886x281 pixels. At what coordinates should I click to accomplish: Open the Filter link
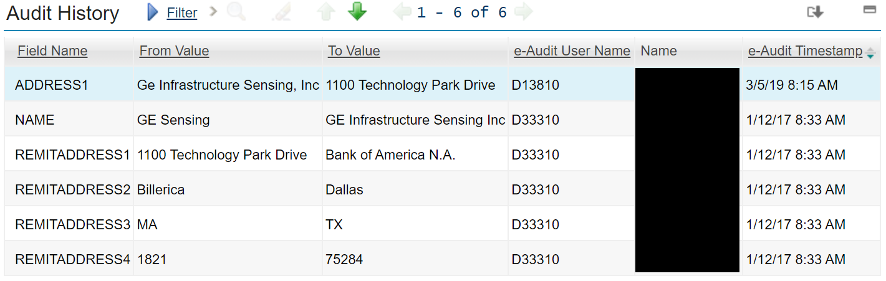click(x=182, y=12)
